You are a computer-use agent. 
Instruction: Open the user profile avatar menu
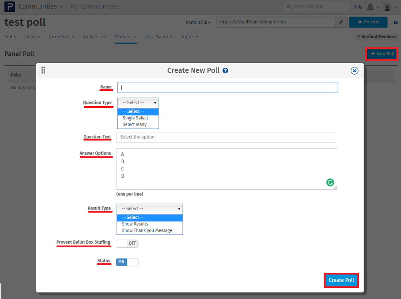coord(387,7)
